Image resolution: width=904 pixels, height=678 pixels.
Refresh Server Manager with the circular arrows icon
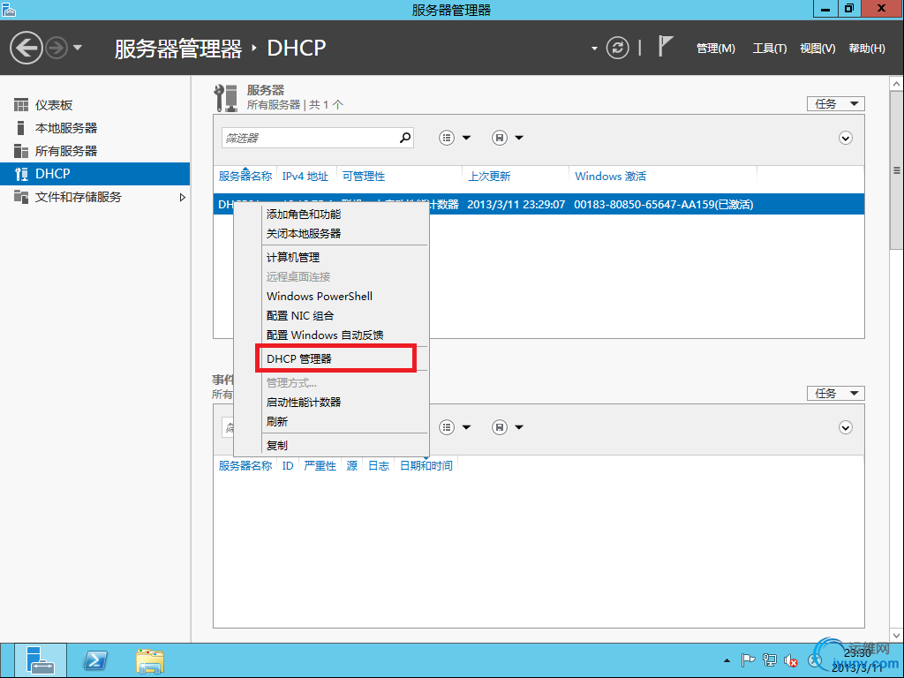pyautogui.click(x=617, y=48)
